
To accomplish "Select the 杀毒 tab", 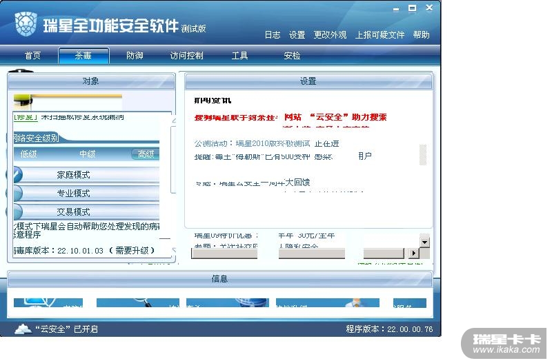I will (83, 56).
